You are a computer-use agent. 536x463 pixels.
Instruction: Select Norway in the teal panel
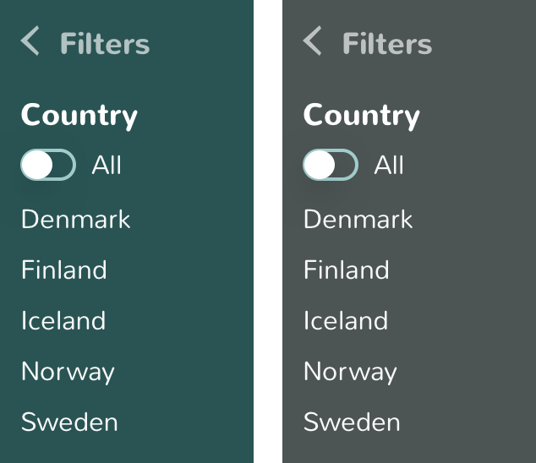pyautogui.click(x=68, y=372)
